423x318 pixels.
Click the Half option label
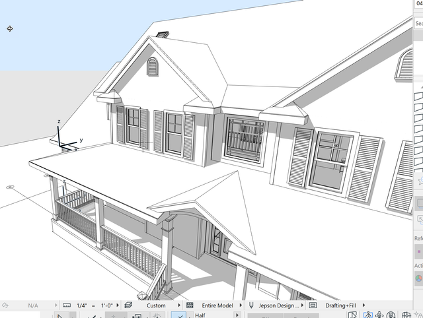coord(200,315)
